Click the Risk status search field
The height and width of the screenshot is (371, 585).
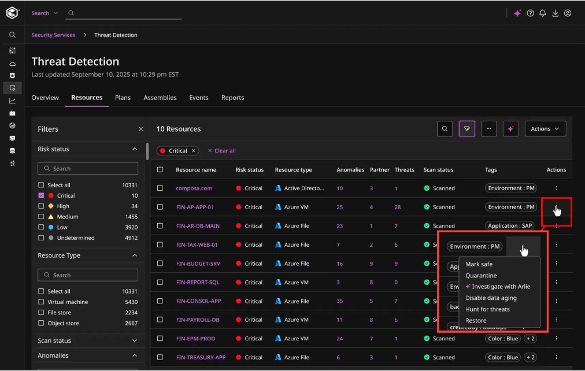point(88,169)
